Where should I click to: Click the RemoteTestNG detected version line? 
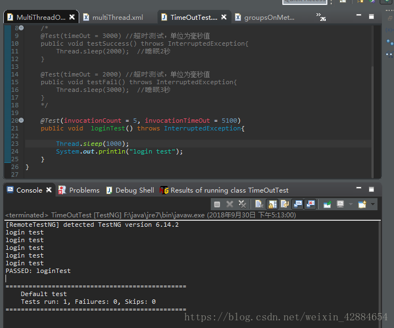pyautogui.click(x=92, y=225)
